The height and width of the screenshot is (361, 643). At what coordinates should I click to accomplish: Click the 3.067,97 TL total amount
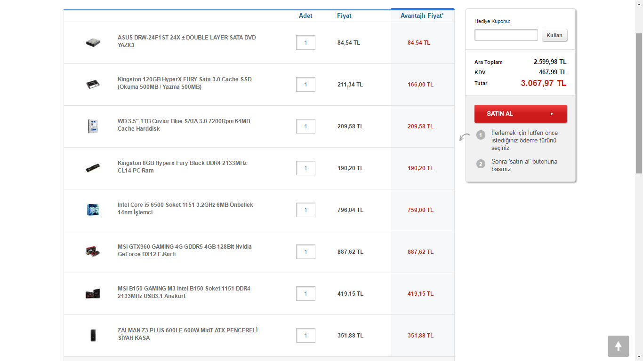click(544, 83)
